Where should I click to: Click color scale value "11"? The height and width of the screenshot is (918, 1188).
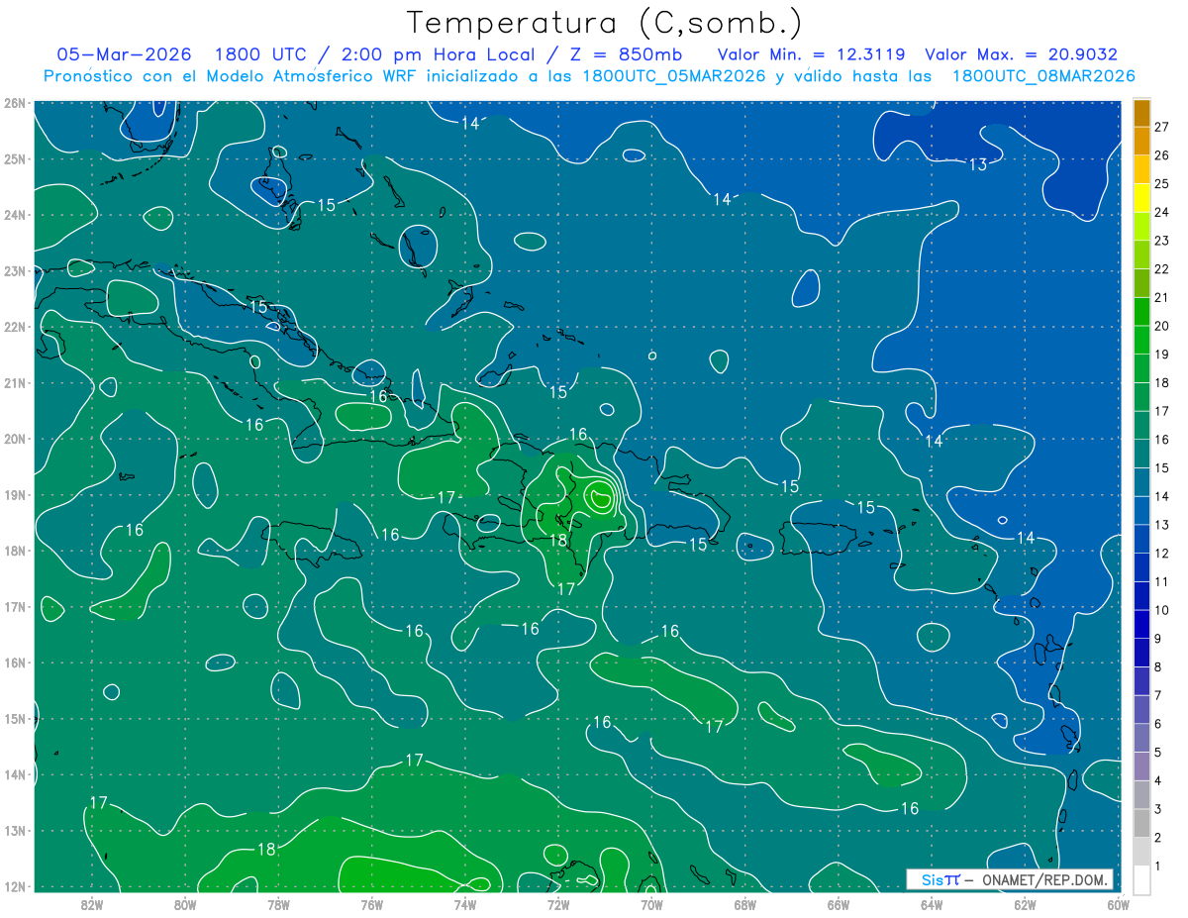point(1162,581)
